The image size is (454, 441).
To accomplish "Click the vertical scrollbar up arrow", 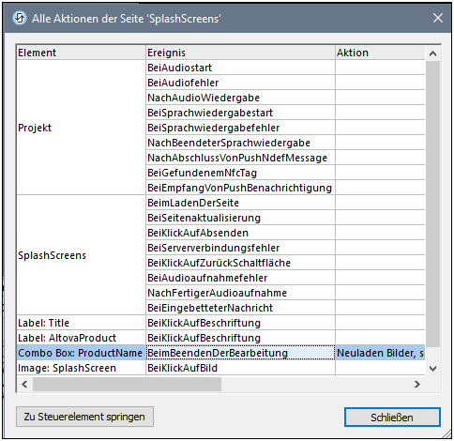I will pyautogui.click(x=432, y=53).
